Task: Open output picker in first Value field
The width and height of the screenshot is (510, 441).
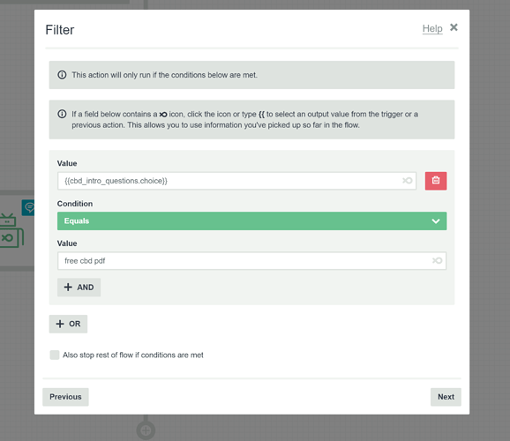Action: click(x=408, y=181)
